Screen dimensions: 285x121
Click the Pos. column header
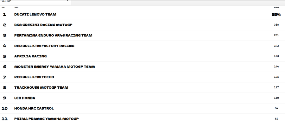(x=3, y=8)
